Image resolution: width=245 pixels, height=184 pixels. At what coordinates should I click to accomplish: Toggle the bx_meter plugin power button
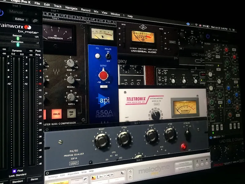[x=1, y=13]
